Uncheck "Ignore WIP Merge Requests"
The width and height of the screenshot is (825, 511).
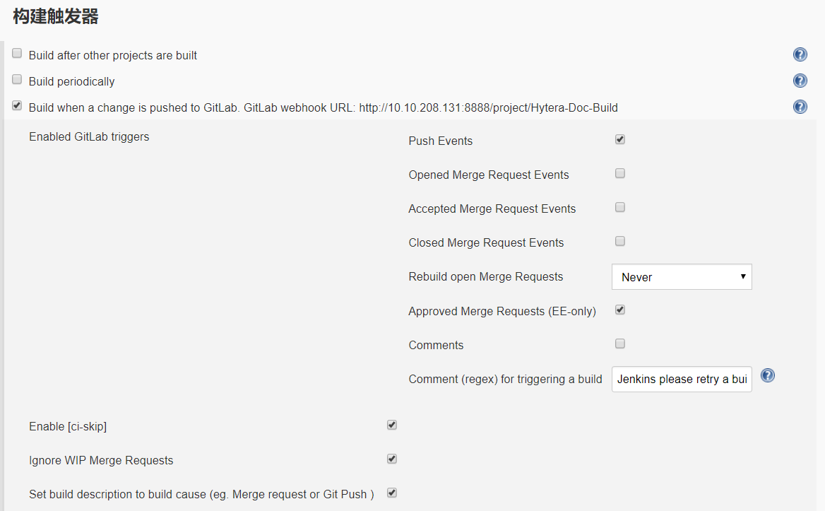click(391, 459)
